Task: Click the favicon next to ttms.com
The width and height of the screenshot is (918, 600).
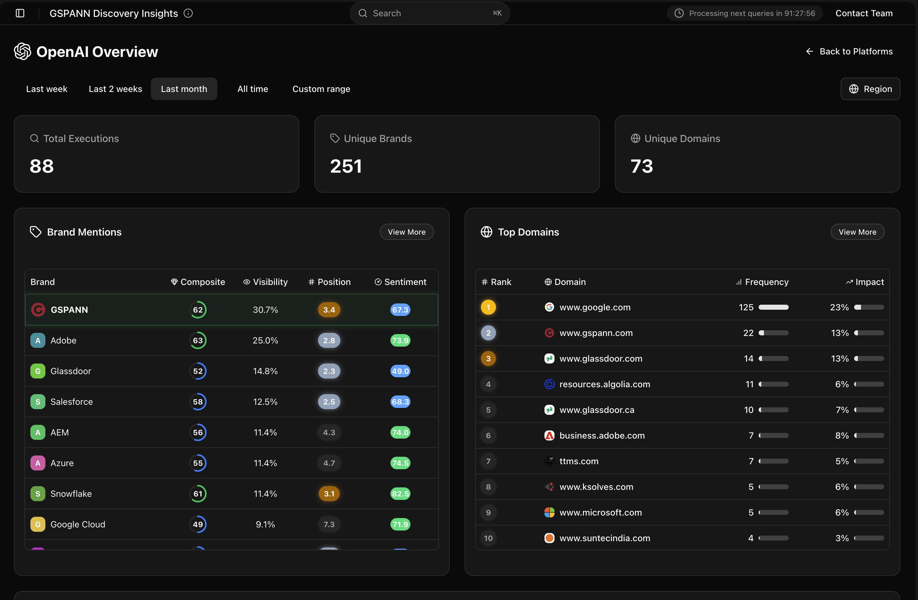Action: tap(549, 461)
